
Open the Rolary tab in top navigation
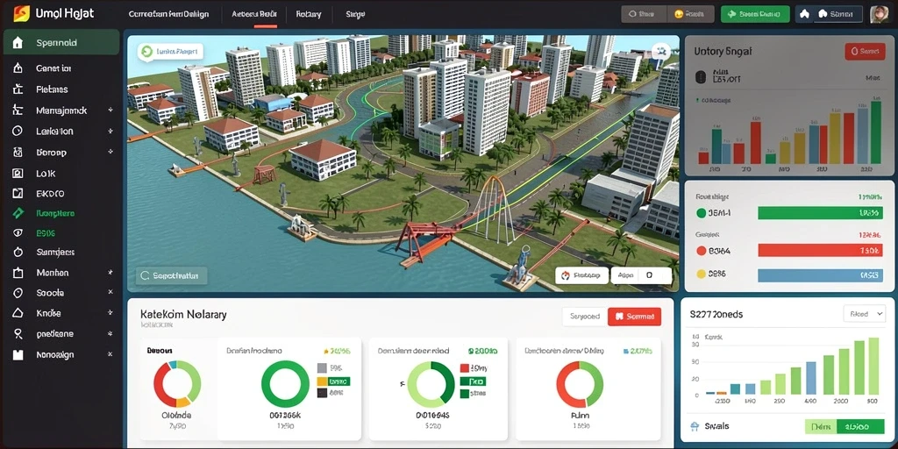309,14
